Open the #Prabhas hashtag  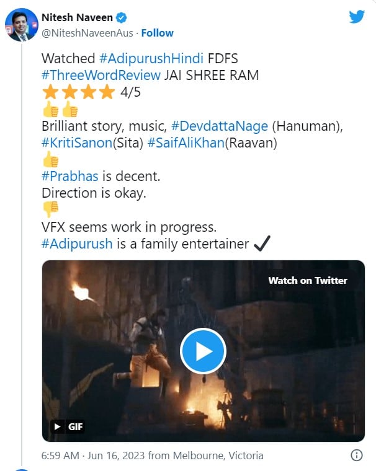tap(70, 176)
